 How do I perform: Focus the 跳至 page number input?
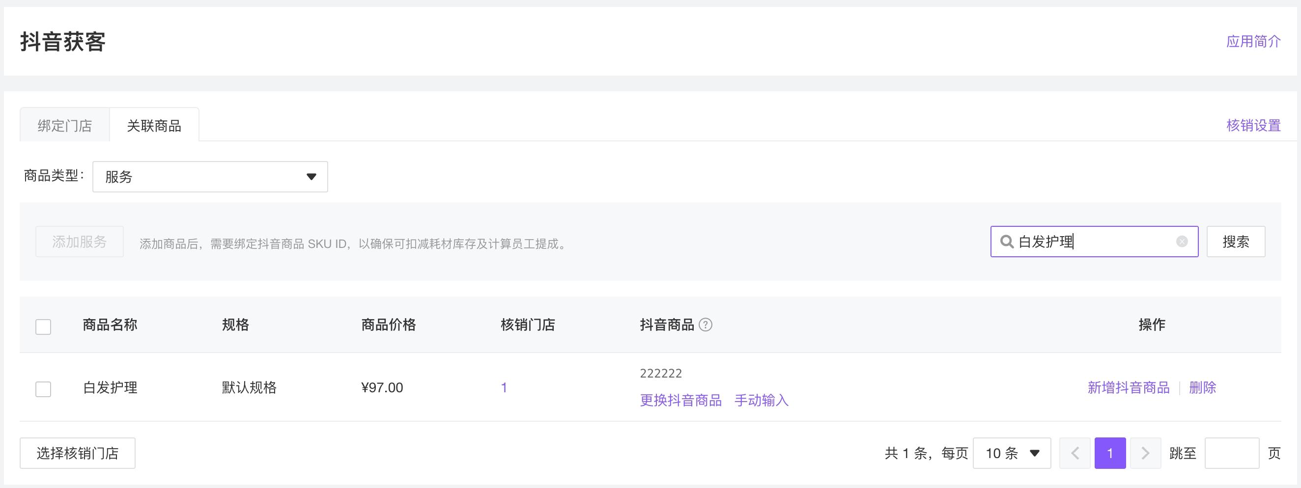(1232, 453)
